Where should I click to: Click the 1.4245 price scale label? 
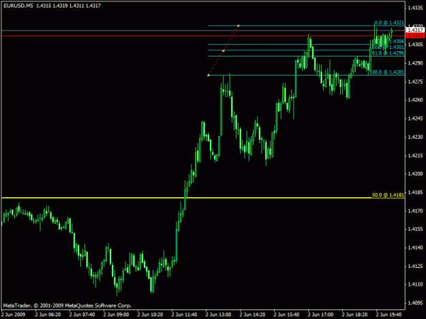[x=415, y=118]
